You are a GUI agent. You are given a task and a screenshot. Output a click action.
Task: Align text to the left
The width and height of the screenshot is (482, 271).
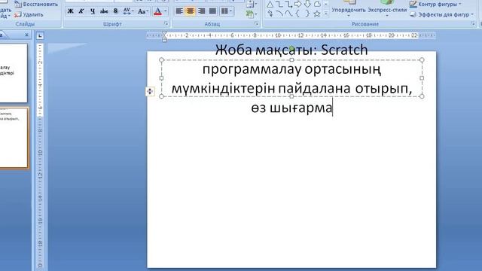click(179, 11)
